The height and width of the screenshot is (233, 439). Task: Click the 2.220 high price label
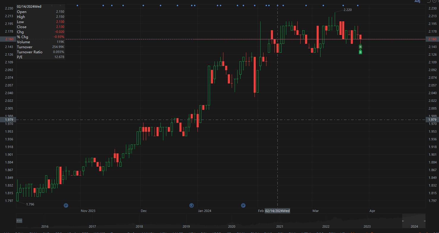[x=348, y=10]
